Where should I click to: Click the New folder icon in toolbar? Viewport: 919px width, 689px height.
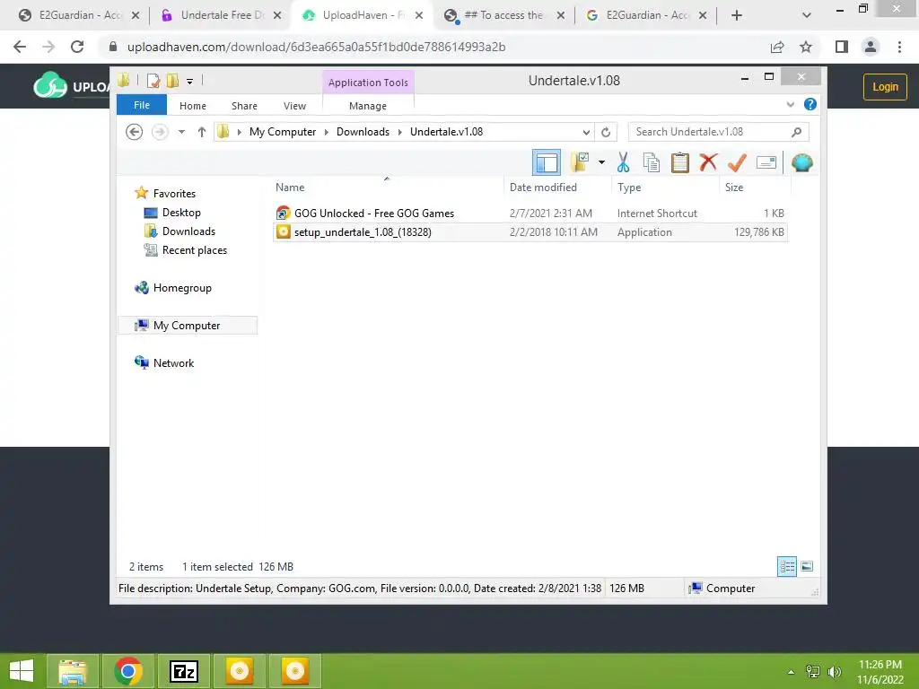click(x=580, y=162)
